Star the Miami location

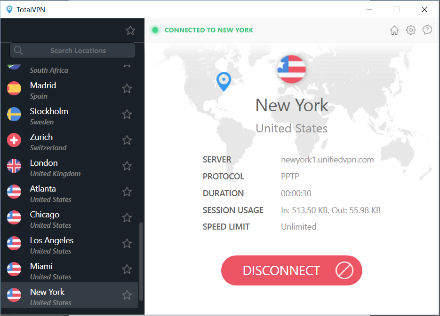pos(127,269)
